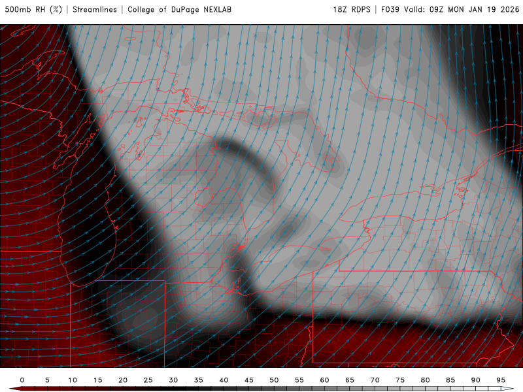Viewport: 523px width, 392px height.
Task: Select the "30" color scale label
Action: click(x=173, y=380)
